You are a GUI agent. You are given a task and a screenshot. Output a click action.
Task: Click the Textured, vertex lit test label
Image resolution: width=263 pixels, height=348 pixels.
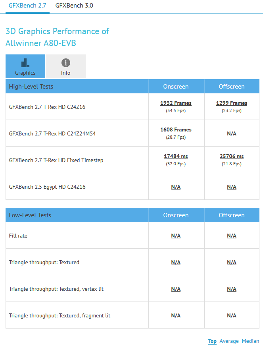point(56,289)
